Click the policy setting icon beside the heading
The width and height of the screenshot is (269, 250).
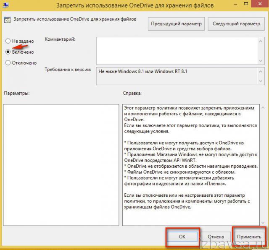[7, 20]
